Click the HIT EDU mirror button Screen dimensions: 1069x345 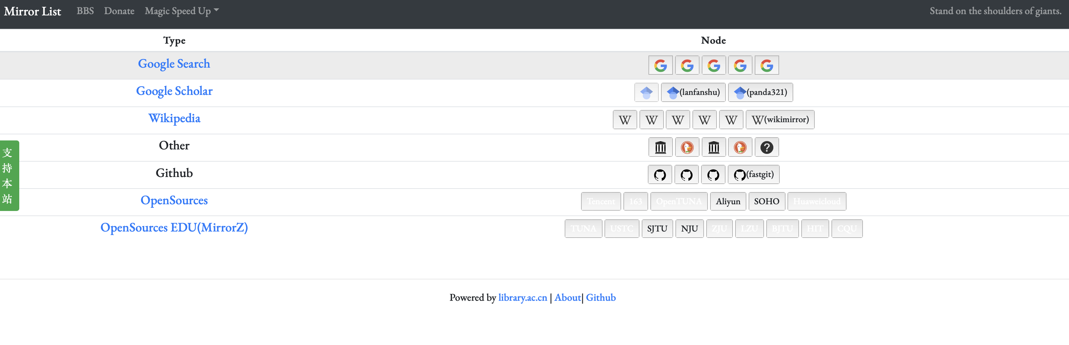tap(815, 229)
